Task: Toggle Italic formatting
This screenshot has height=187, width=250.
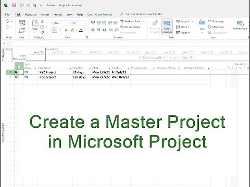Action: (x=60, y=30)
